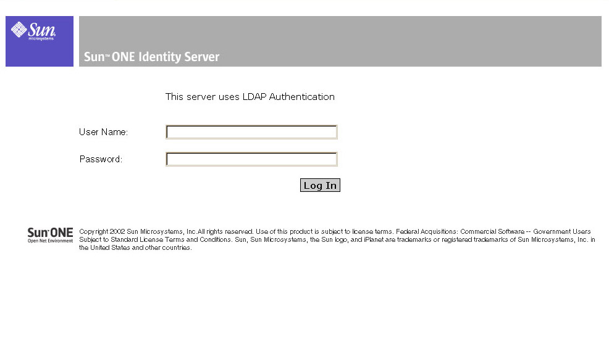Click the User Name input field
Viewport: 609px width, 348px height.
coord(251,132)
